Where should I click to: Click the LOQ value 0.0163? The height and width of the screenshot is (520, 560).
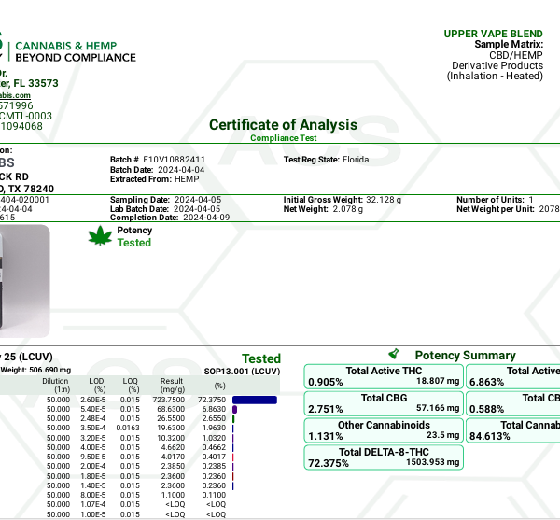pos(128,428)
